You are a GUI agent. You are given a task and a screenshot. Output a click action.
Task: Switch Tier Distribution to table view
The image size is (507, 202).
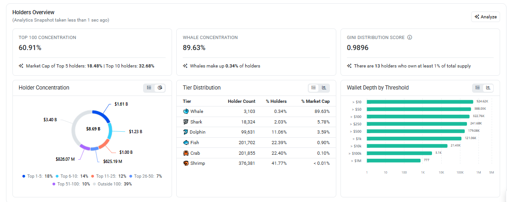[313, 88]
